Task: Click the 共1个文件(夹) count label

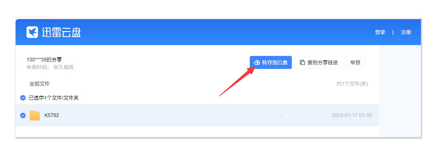Action: tap(352, 84)
